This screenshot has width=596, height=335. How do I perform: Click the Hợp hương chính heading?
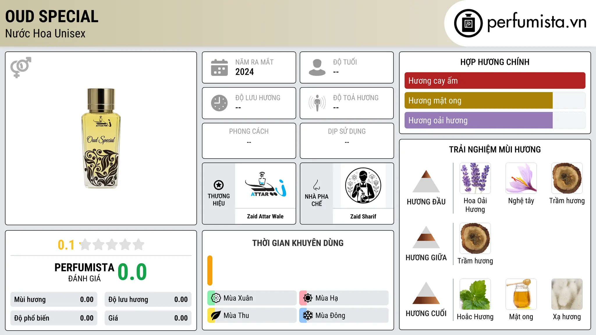pos(495,62)
